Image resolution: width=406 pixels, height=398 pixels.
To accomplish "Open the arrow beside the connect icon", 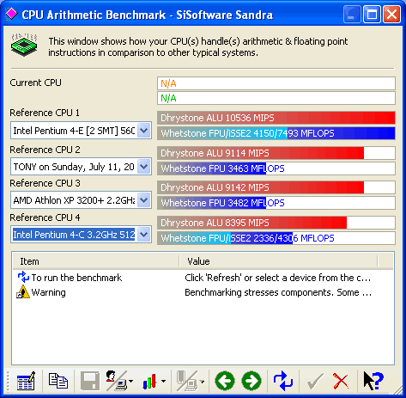I will 131,382.
